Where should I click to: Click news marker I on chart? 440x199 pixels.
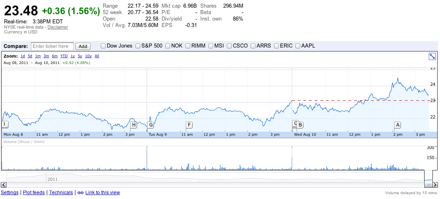5,124
